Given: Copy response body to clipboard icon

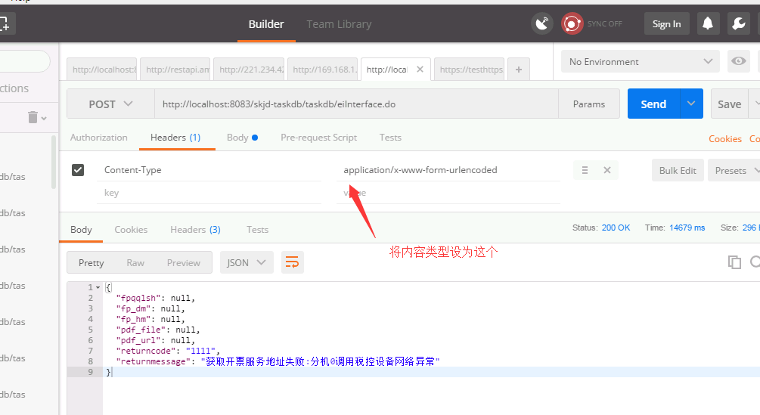Looking at the screenshot, I should [x=734, y=262].
